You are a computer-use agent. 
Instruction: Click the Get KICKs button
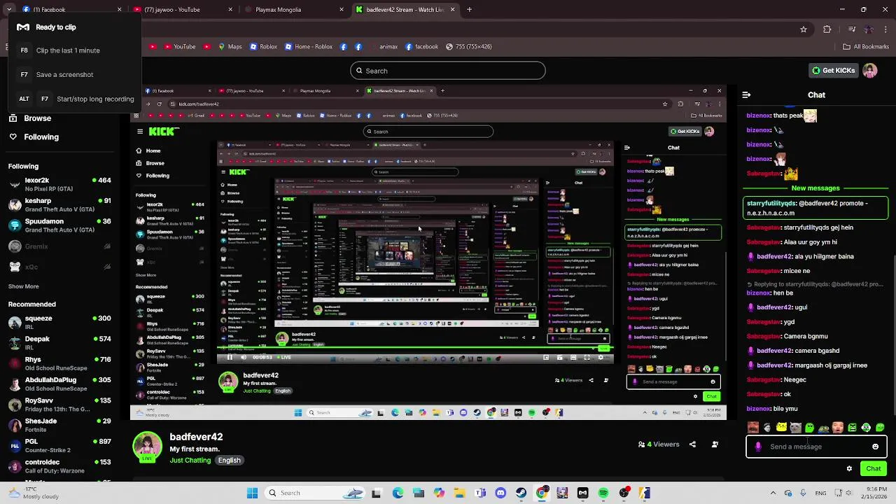pos(833,71)
